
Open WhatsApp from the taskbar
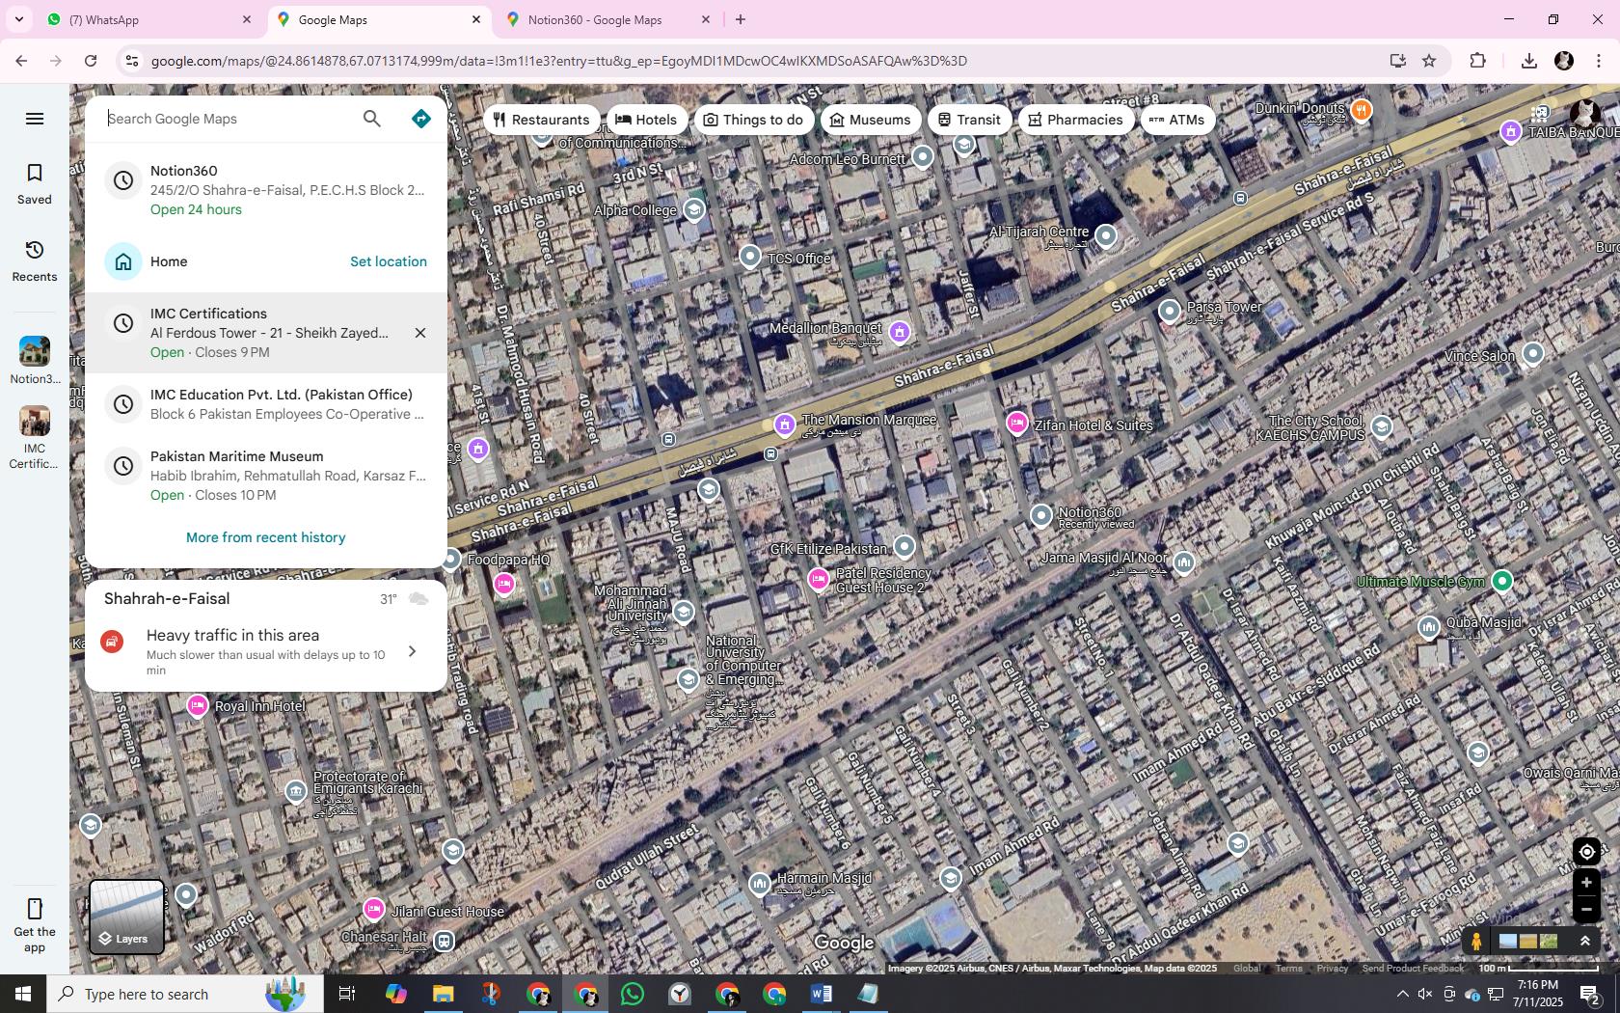pyautogui.click(x=633, y=994)
